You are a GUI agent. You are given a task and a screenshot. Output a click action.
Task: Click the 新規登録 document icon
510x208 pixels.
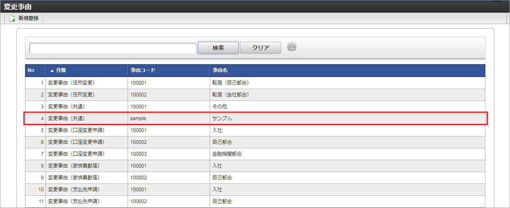[x=12, y=18]
